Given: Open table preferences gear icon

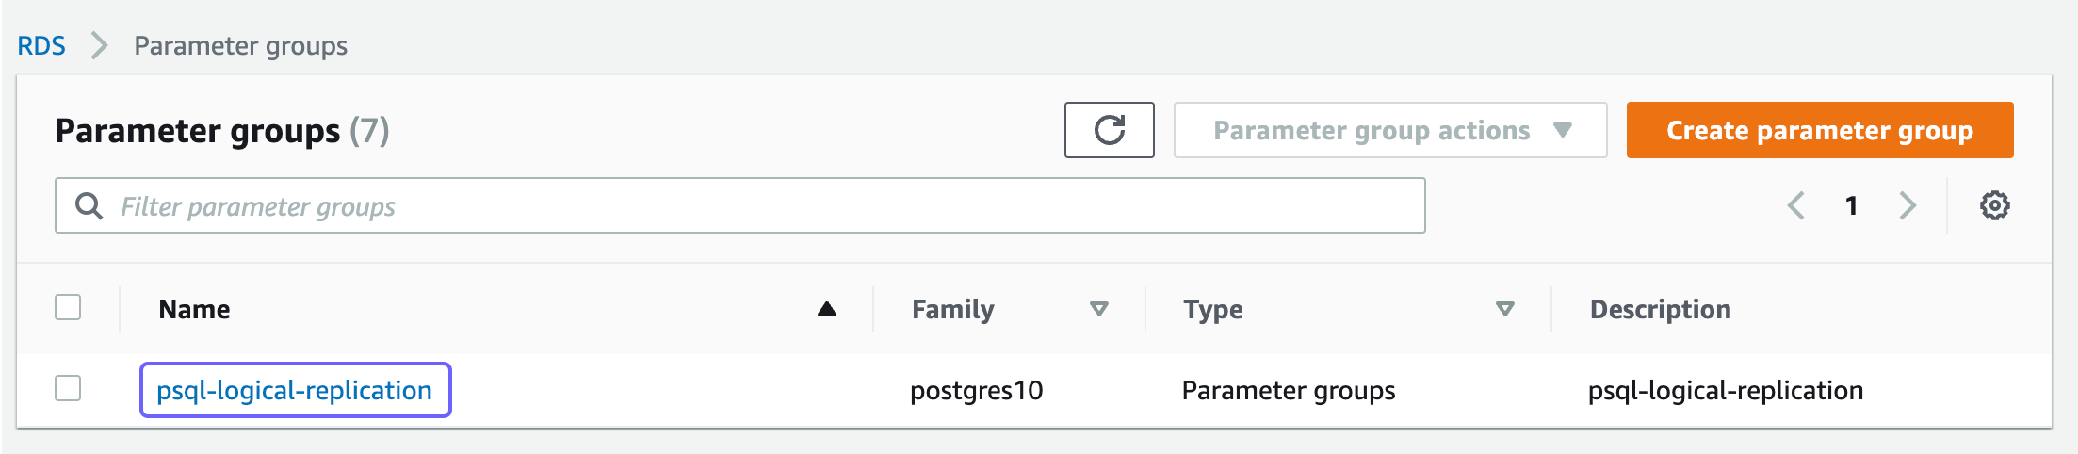Looking at the screenshot, I should (x=1994, y=205).
